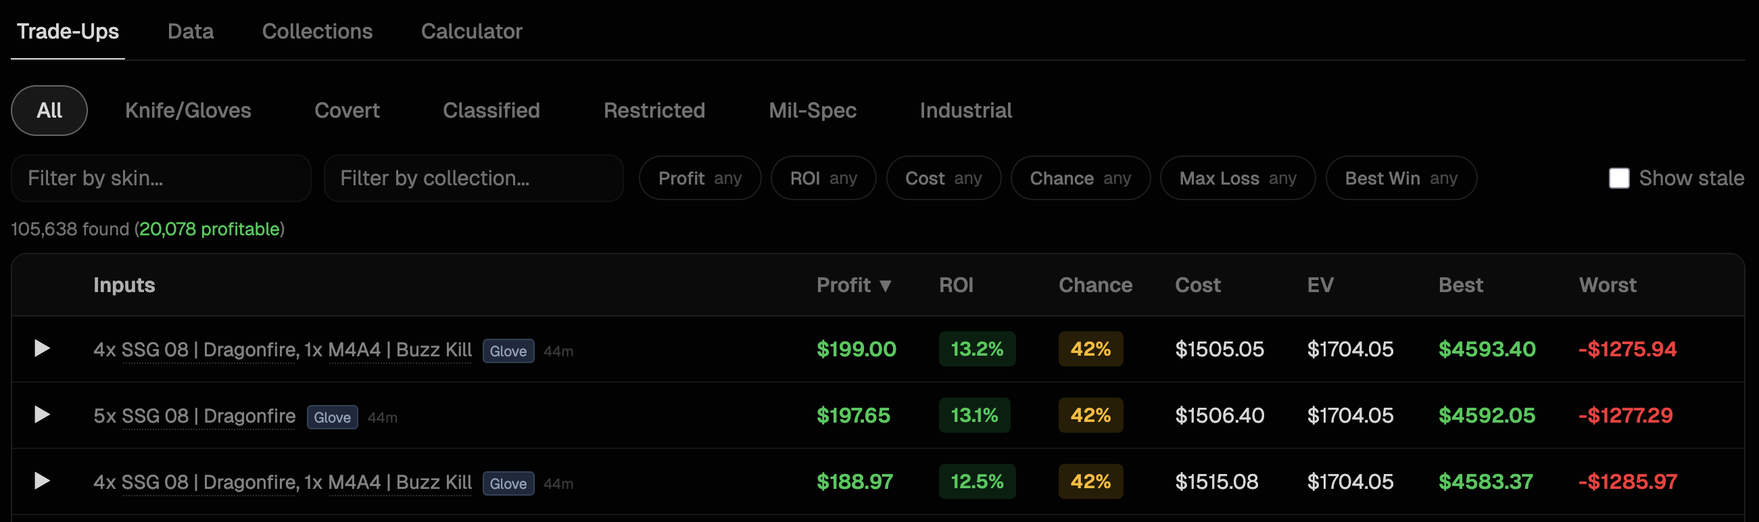Viewport: 1759px width, 522px height.
Task: Open the M4A4 Buzz Kill skin link
Action: click(401, 349)
